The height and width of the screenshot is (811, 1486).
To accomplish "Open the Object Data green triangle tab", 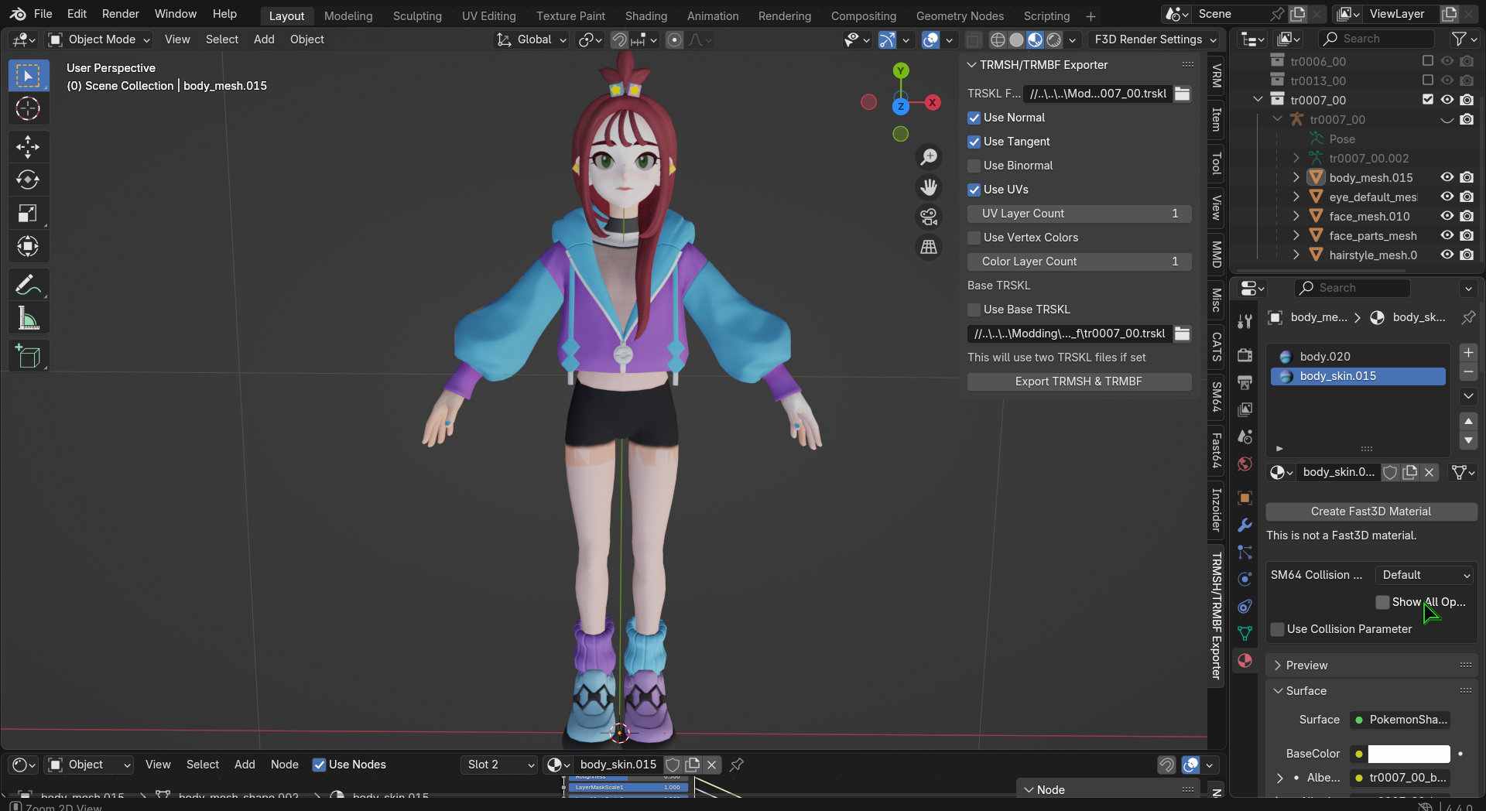I will (x=1245, y=634).
